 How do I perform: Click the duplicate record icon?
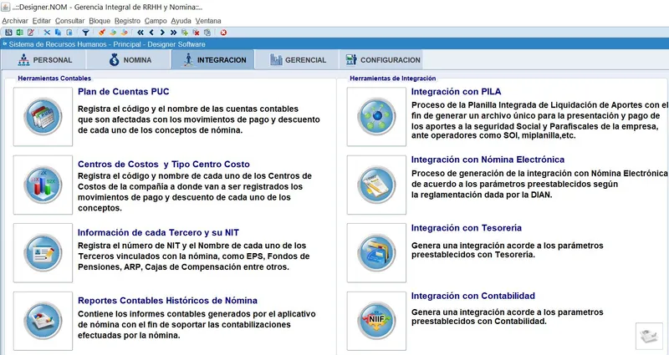click(207, 33)
